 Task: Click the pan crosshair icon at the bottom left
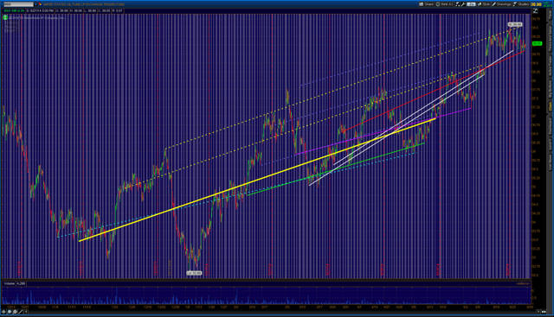pyautogui.click(x=3, y=312)
